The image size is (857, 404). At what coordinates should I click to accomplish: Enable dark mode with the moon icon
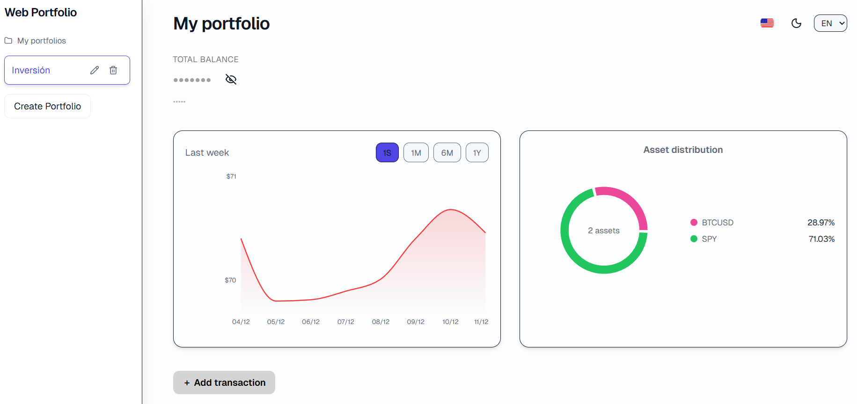(797, 23)
